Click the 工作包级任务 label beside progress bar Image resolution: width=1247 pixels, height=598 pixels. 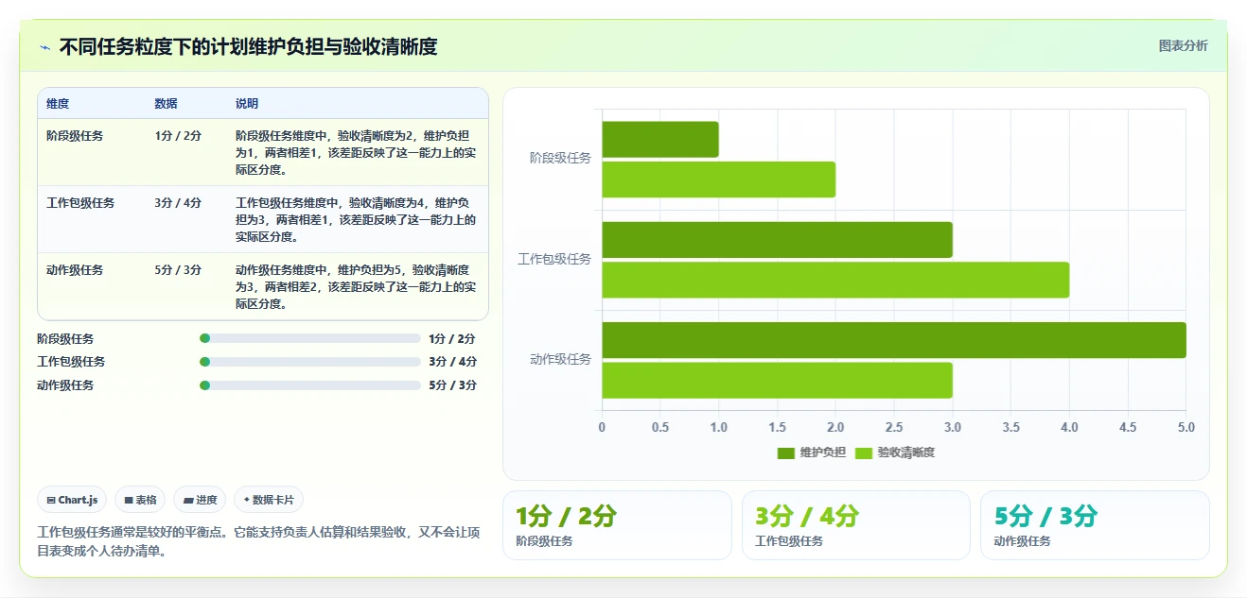pyautogui.click(x=71, y=362)
